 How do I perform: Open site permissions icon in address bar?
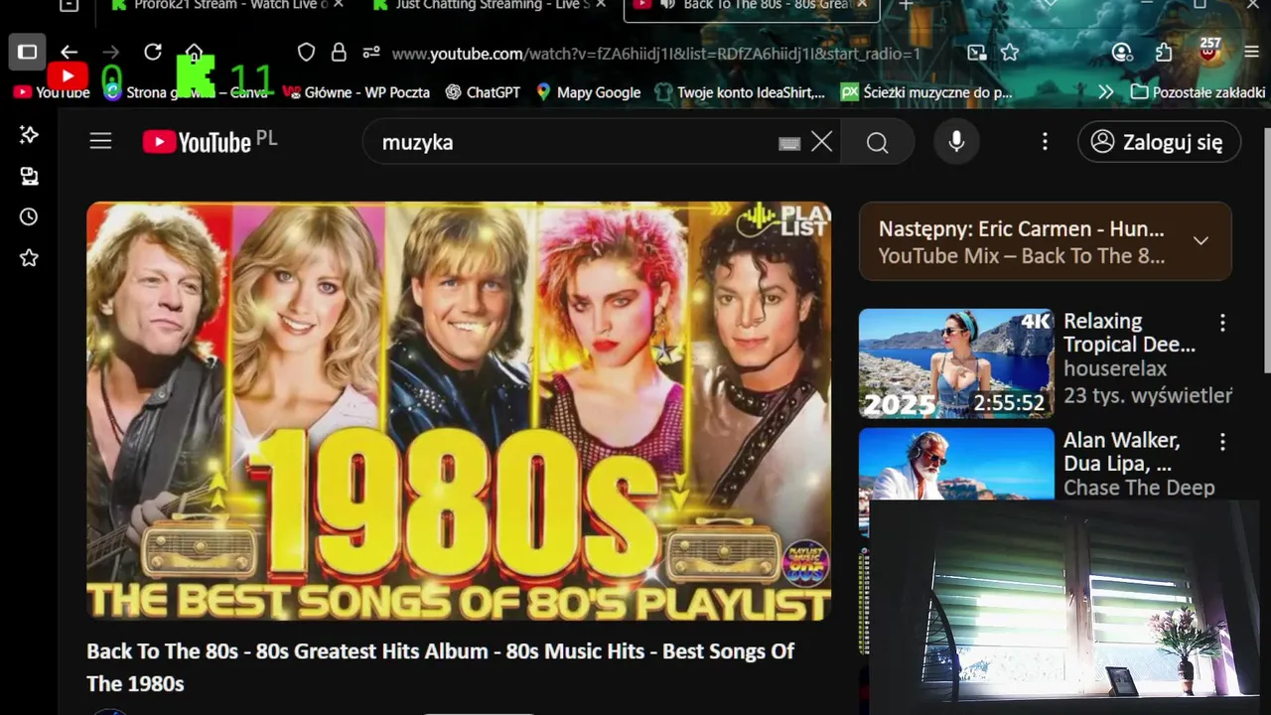(x=371, y=53)
